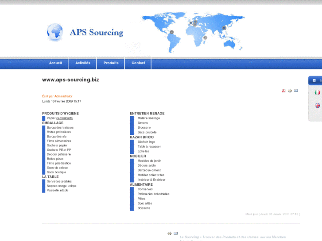The height and width of the screenshot is (241, 322).
Task: Click the MOBILIER heading
Action: point(138,156)
